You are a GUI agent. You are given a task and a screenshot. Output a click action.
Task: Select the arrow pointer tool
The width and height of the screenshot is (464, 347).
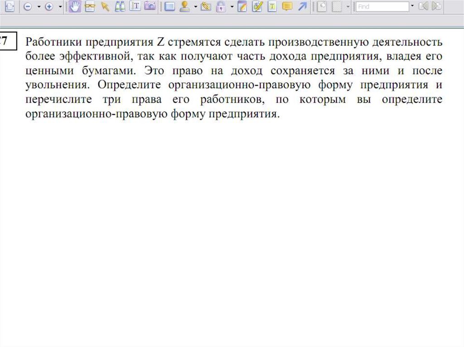tap(105, 6)
